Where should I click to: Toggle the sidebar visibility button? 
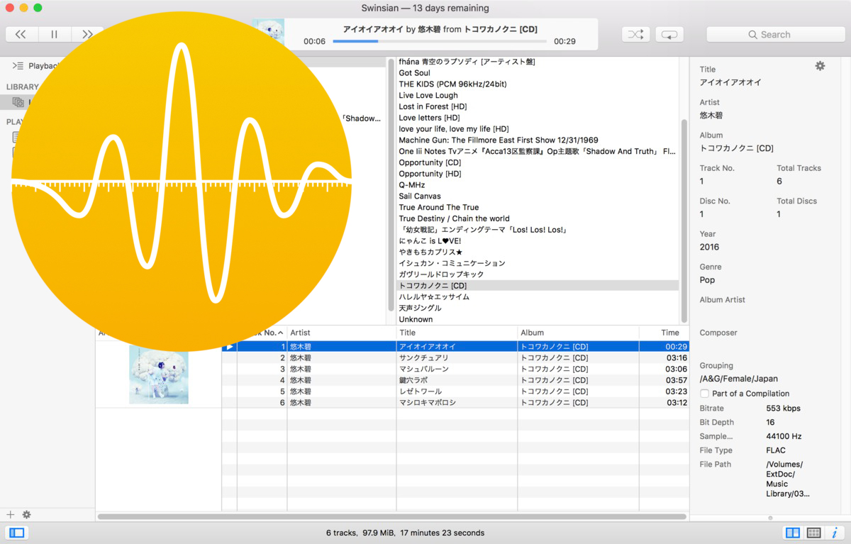click(x=17, y=533)
